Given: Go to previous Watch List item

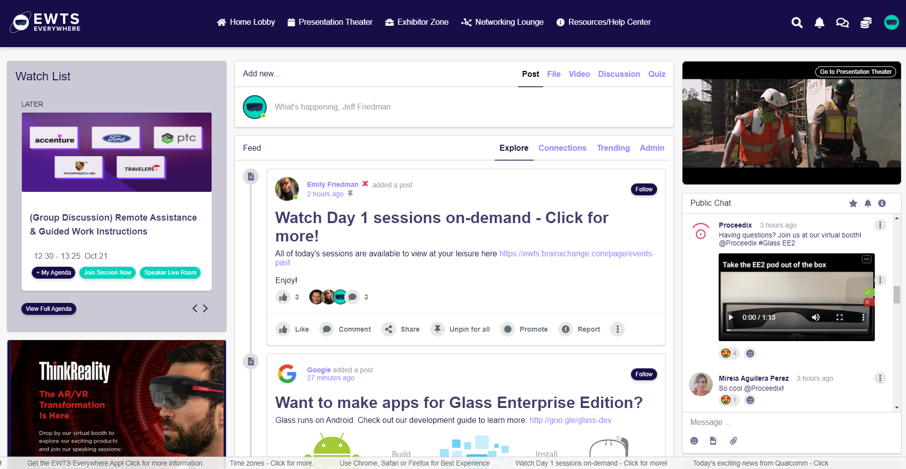Looking at the screenshot, I should tap(195, 308).
